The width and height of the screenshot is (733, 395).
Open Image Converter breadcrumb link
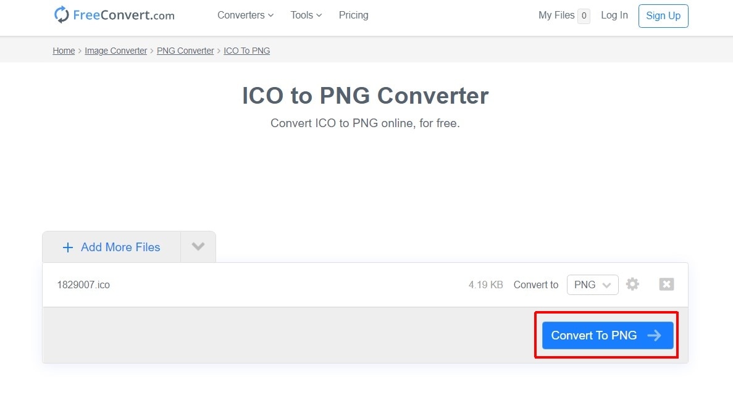pos(115,51)
